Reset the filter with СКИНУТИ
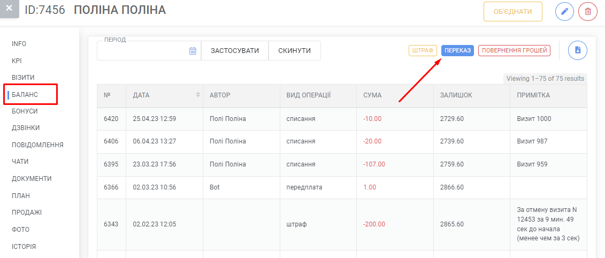This screenshot has height=258, width=605. point(294,51)
